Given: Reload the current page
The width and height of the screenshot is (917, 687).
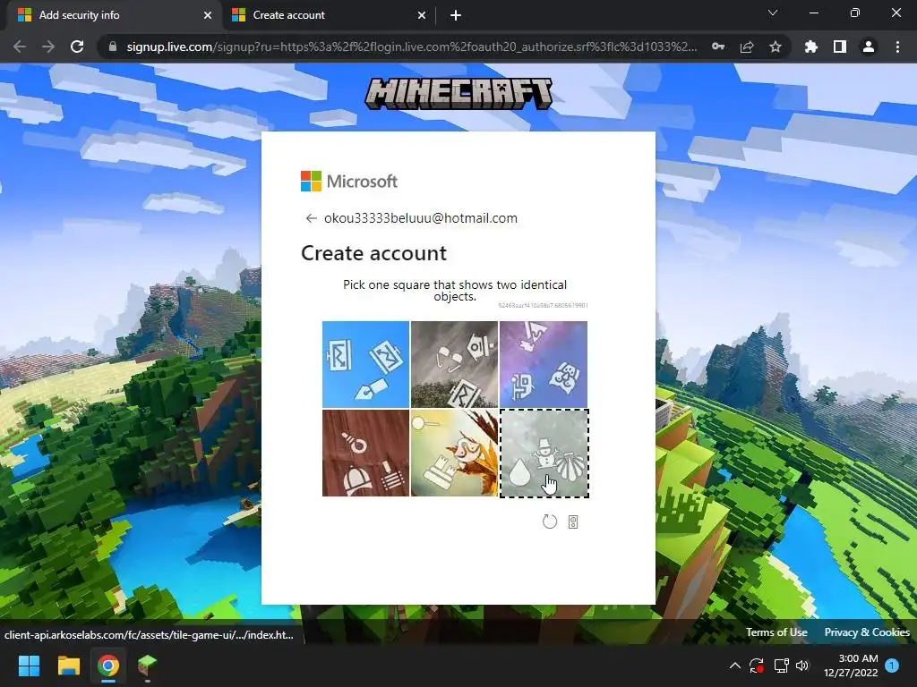Looking at the screenshot, I should click(x=77, y=47).
